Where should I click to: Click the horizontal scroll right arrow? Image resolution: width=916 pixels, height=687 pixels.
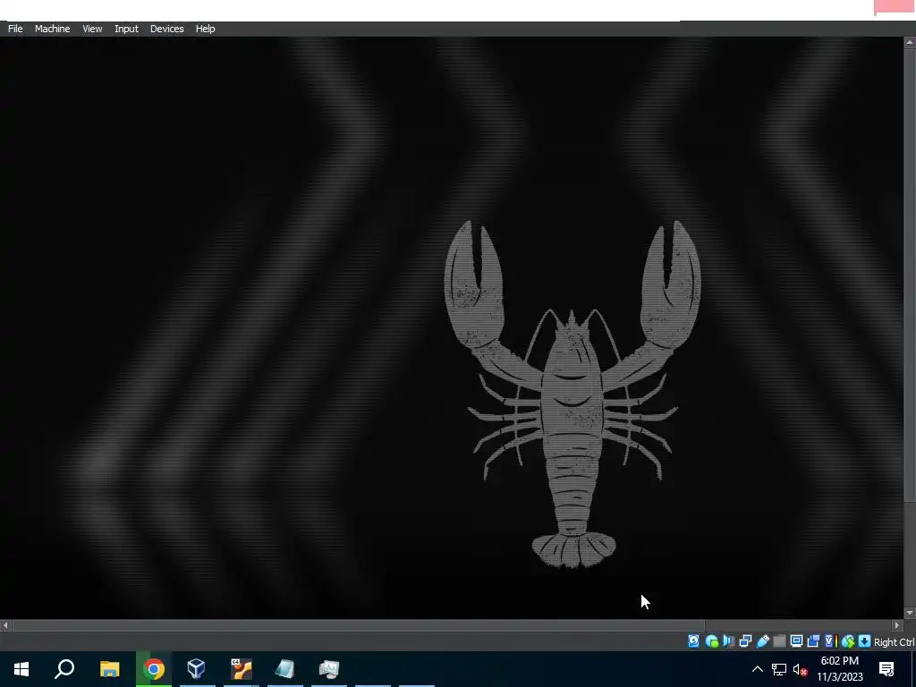pos(898,625)
